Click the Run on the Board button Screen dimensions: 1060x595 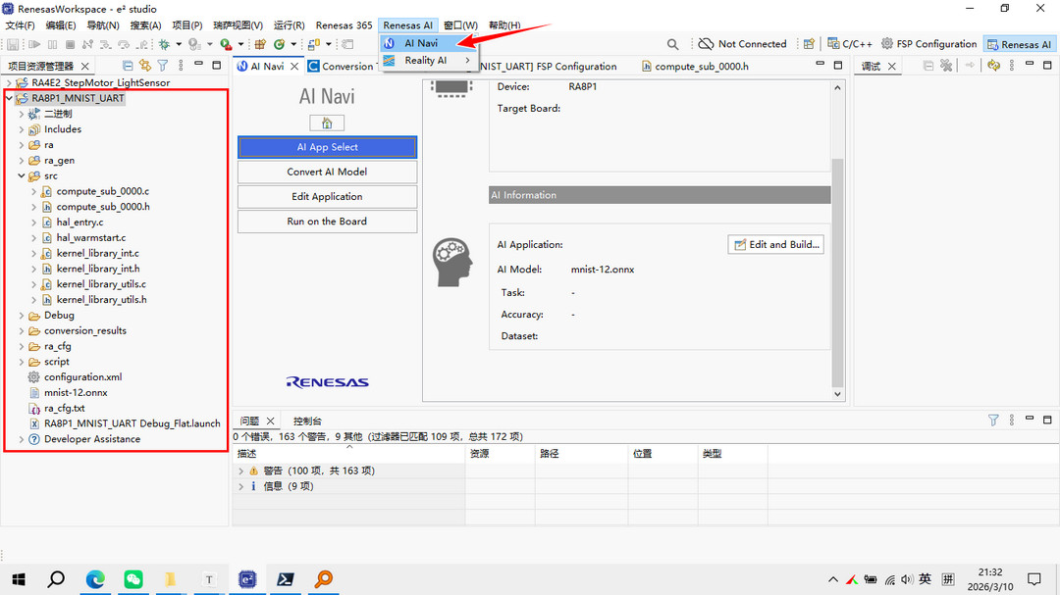[327, 222]
